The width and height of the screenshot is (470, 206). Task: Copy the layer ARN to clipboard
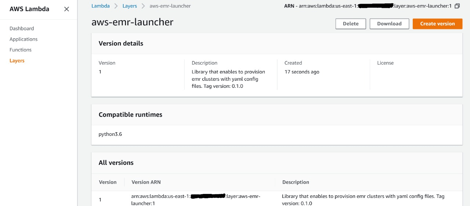(457, 6)
